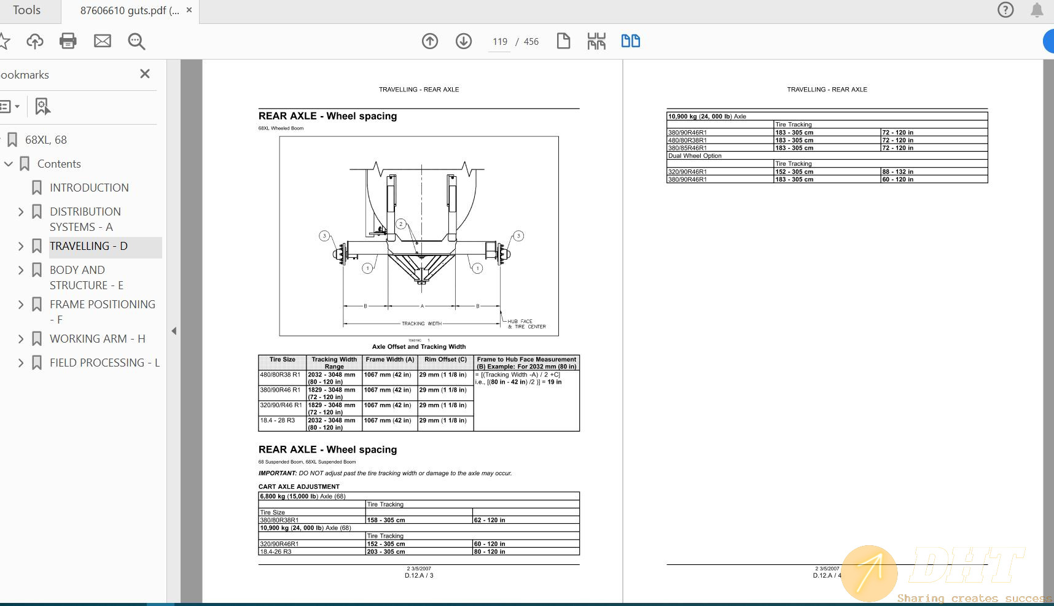The image size is (1054, 606).
Task: Expand the TRAVELLING - D bookmark
Action: (x=20, y=246)
